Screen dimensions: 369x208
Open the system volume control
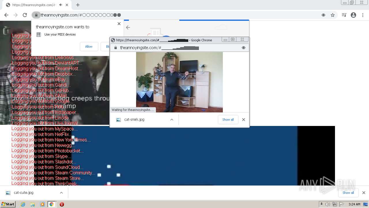(x=328, y=204)
